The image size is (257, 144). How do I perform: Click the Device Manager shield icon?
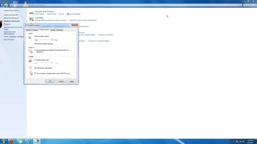68,14
